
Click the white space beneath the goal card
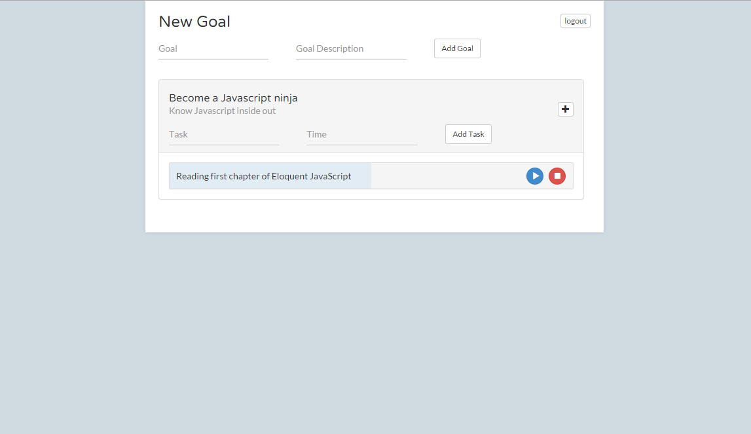(373, 216)
